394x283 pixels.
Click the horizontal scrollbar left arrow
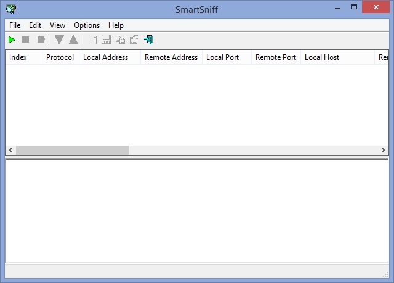point(10,150)
